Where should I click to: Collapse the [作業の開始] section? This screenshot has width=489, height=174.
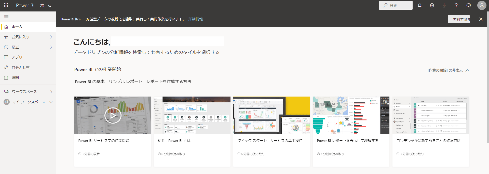tap(448, 70)
